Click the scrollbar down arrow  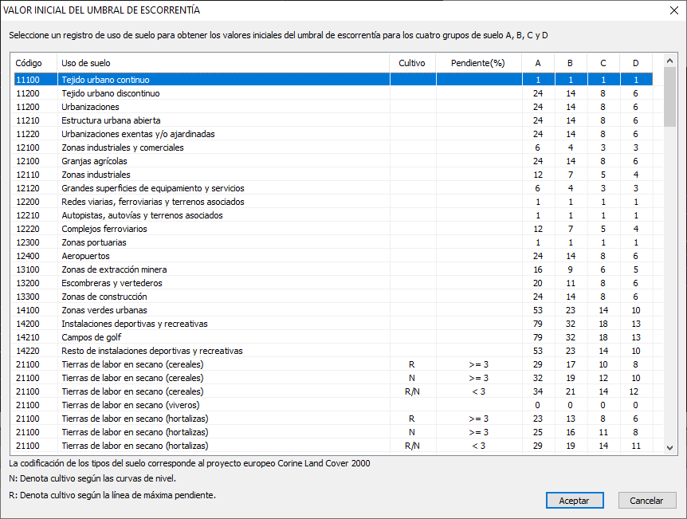click(669, 447)
